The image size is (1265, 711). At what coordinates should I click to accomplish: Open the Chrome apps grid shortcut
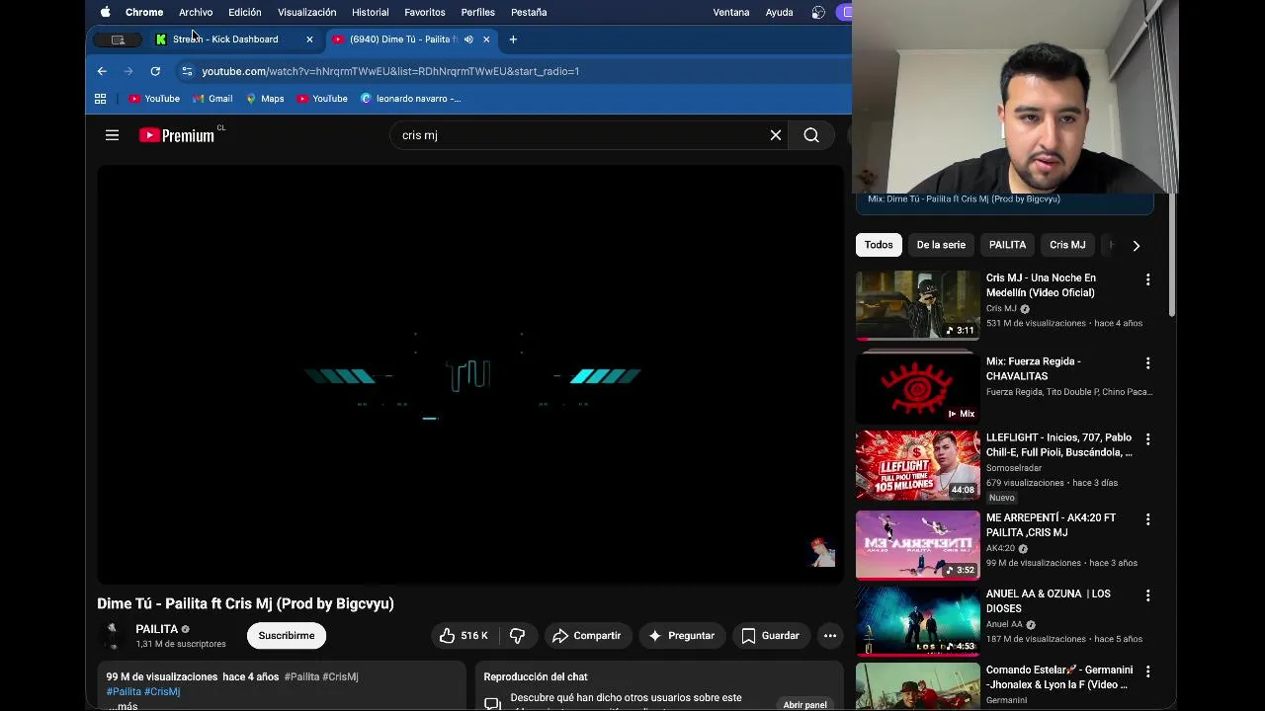pos(100,99)
